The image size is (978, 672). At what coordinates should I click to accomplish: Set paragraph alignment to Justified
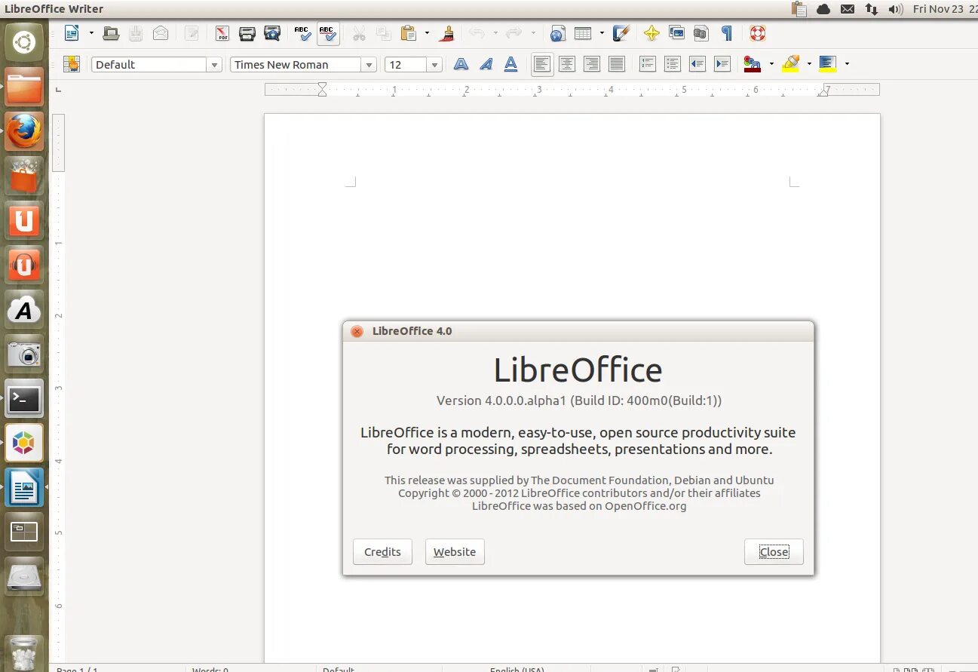[x=617, y=64]
